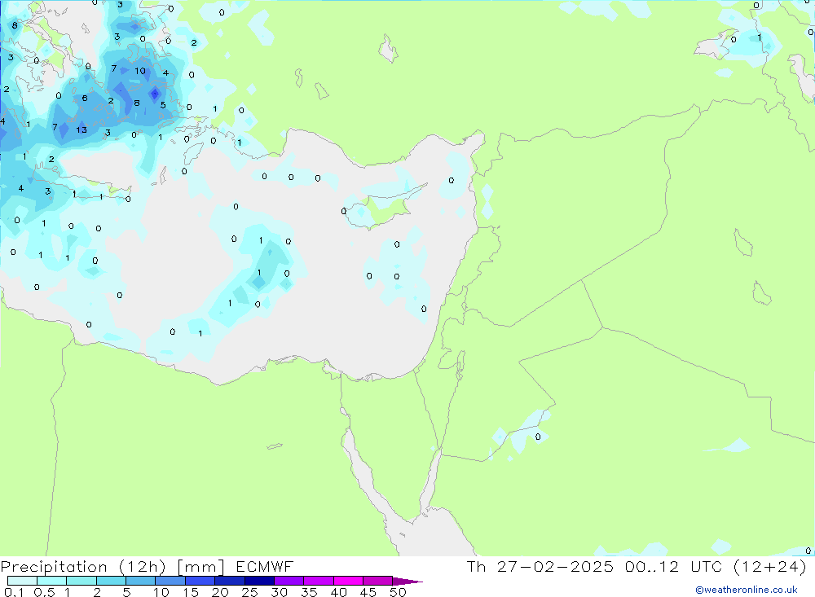Screen dimensions: 815x597
Task: Click the purple arrow tip beyond 50 mm
Action: [x=407, y=581]
